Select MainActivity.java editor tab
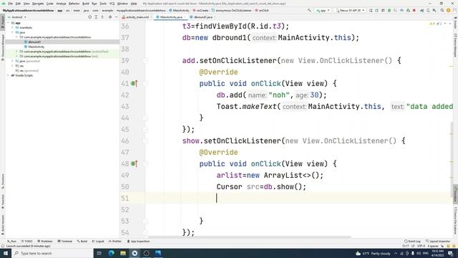 (171, 17)
